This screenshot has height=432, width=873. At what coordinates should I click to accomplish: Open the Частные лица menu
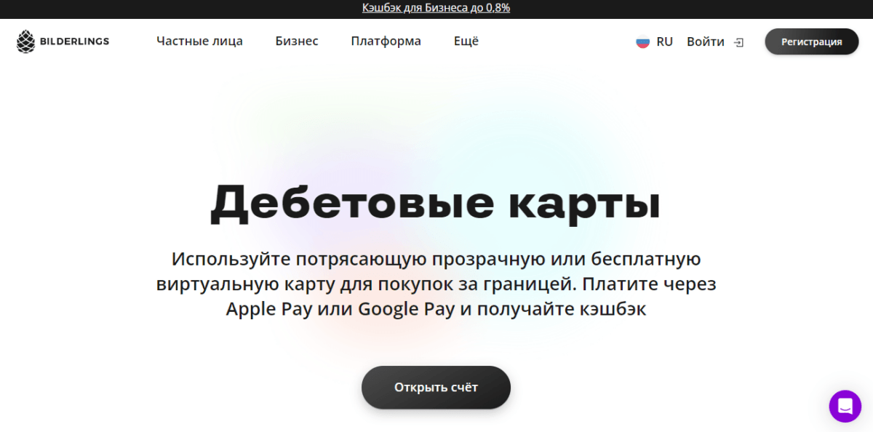pyautogui.click(x=199, y=41)
